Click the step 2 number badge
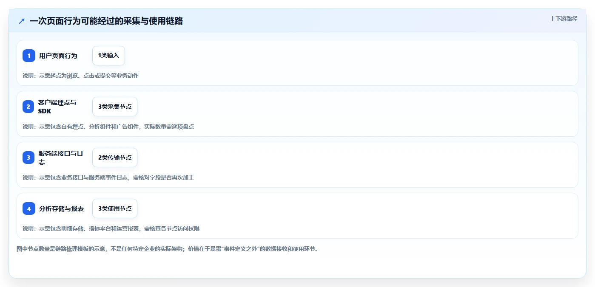Viewport: 595px width, 287px height. [x=28, y=107]
